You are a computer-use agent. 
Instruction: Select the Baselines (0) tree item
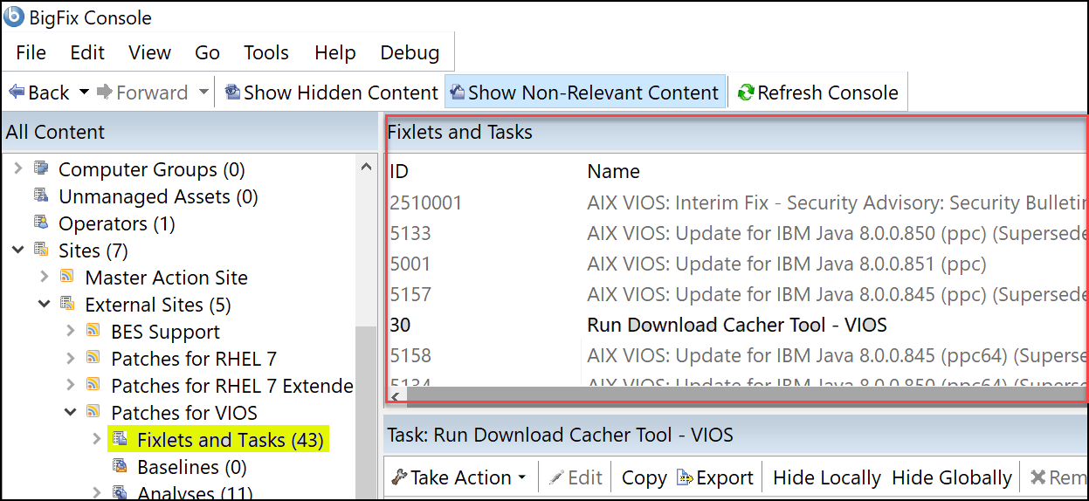tap(192, 466)
